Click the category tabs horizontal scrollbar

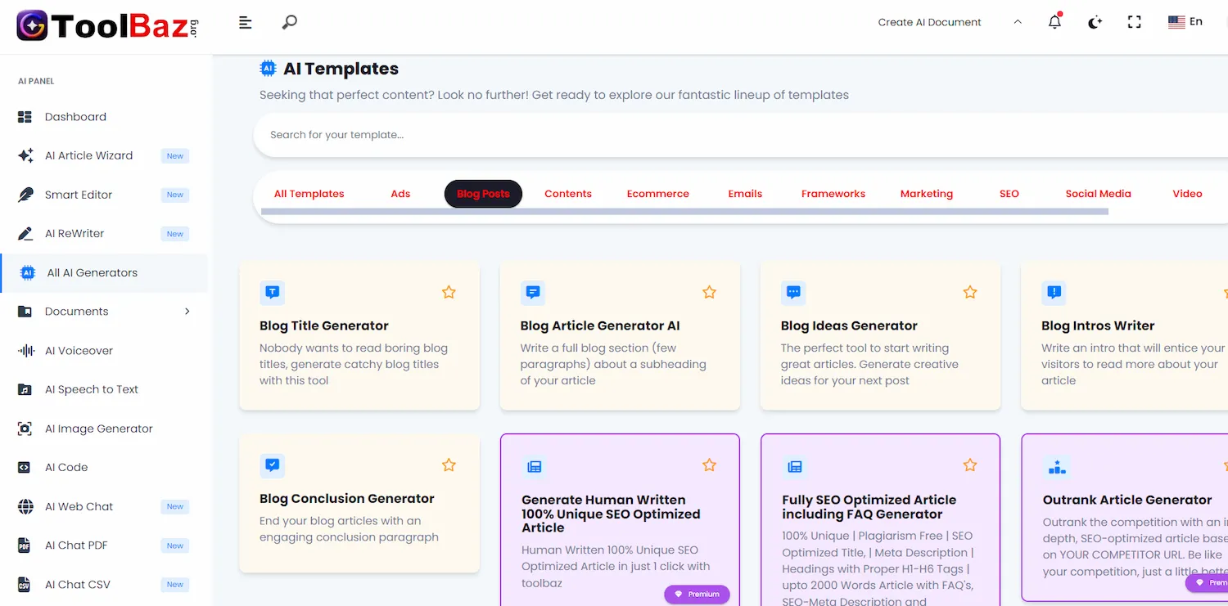pyautogui.click(x=684, y=212)
